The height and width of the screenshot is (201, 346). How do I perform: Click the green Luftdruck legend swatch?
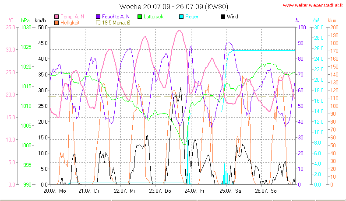(140, 17)
